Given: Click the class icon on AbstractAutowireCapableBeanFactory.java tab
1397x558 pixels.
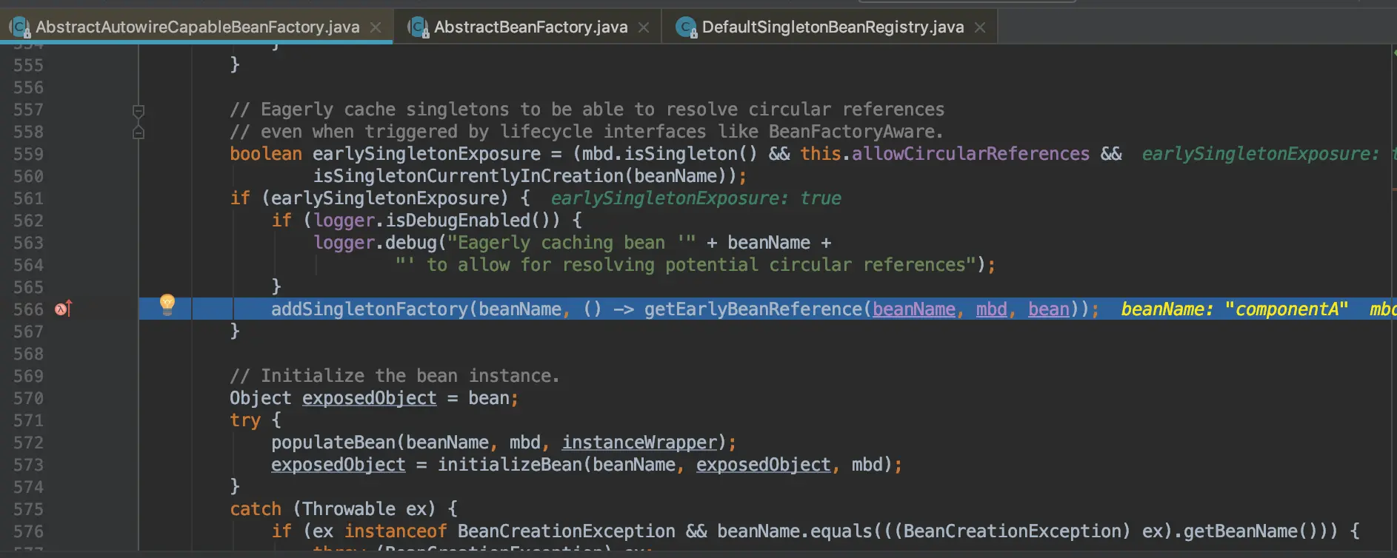Looking at the screenshot, I should pyautogui.click(x=20, y=27).
